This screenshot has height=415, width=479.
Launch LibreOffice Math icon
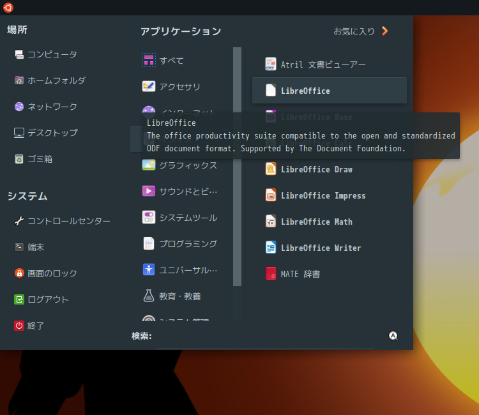click(x=271, y=222)
